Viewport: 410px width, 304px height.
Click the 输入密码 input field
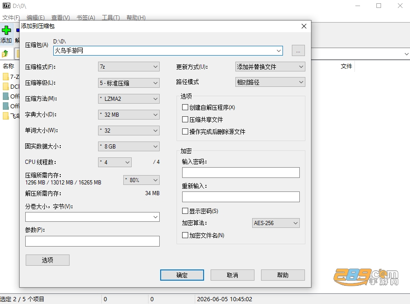pos(241,172)
